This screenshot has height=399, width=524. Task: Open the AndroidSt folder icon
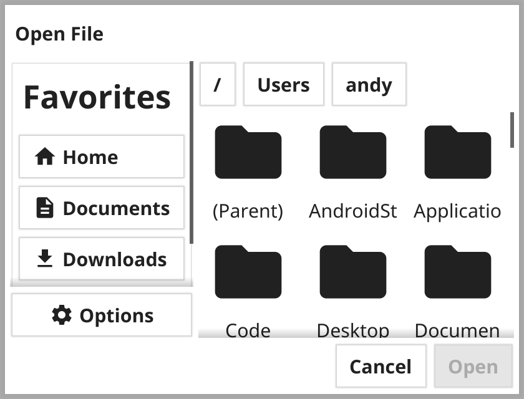pyautogui.click(x=352, y=153)
